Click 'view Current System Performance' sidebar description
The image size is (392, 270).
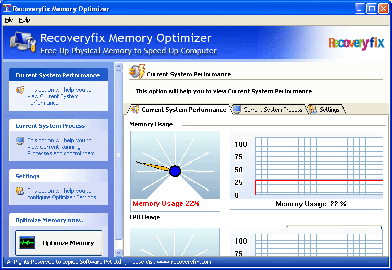coord(60,96)
